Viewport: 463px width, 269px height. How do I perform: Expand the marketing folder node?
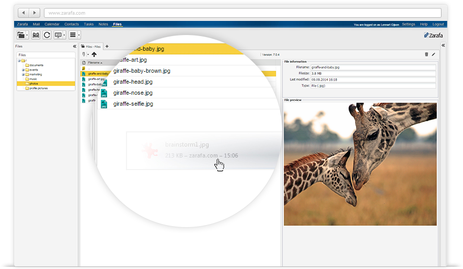pyautogui.click(x=23, y=74)
